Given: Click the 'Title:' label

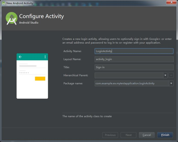Looking at the screenshot, I should point(66,67).
